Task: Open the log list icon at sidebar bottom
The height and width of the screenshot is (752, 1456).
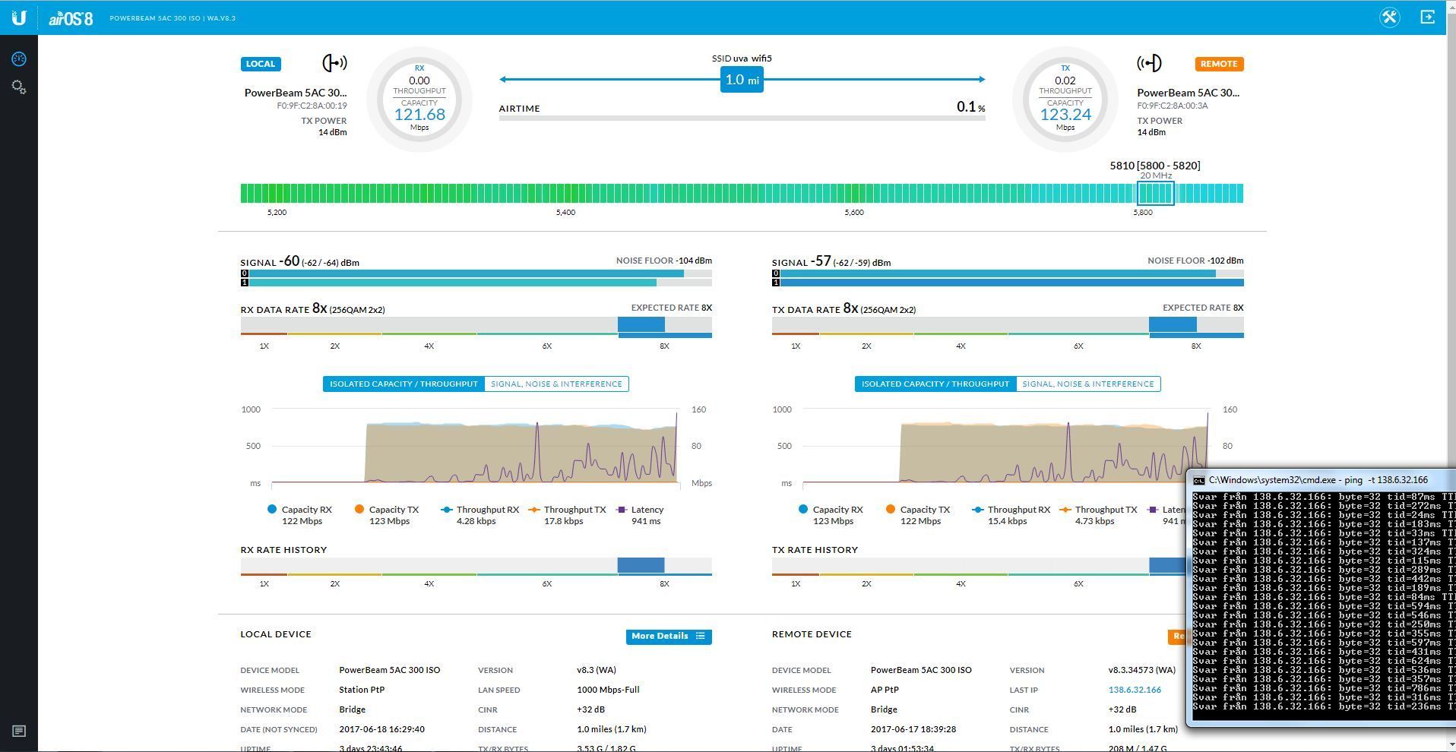Action: pyautogui.click(x=19, y=731)
